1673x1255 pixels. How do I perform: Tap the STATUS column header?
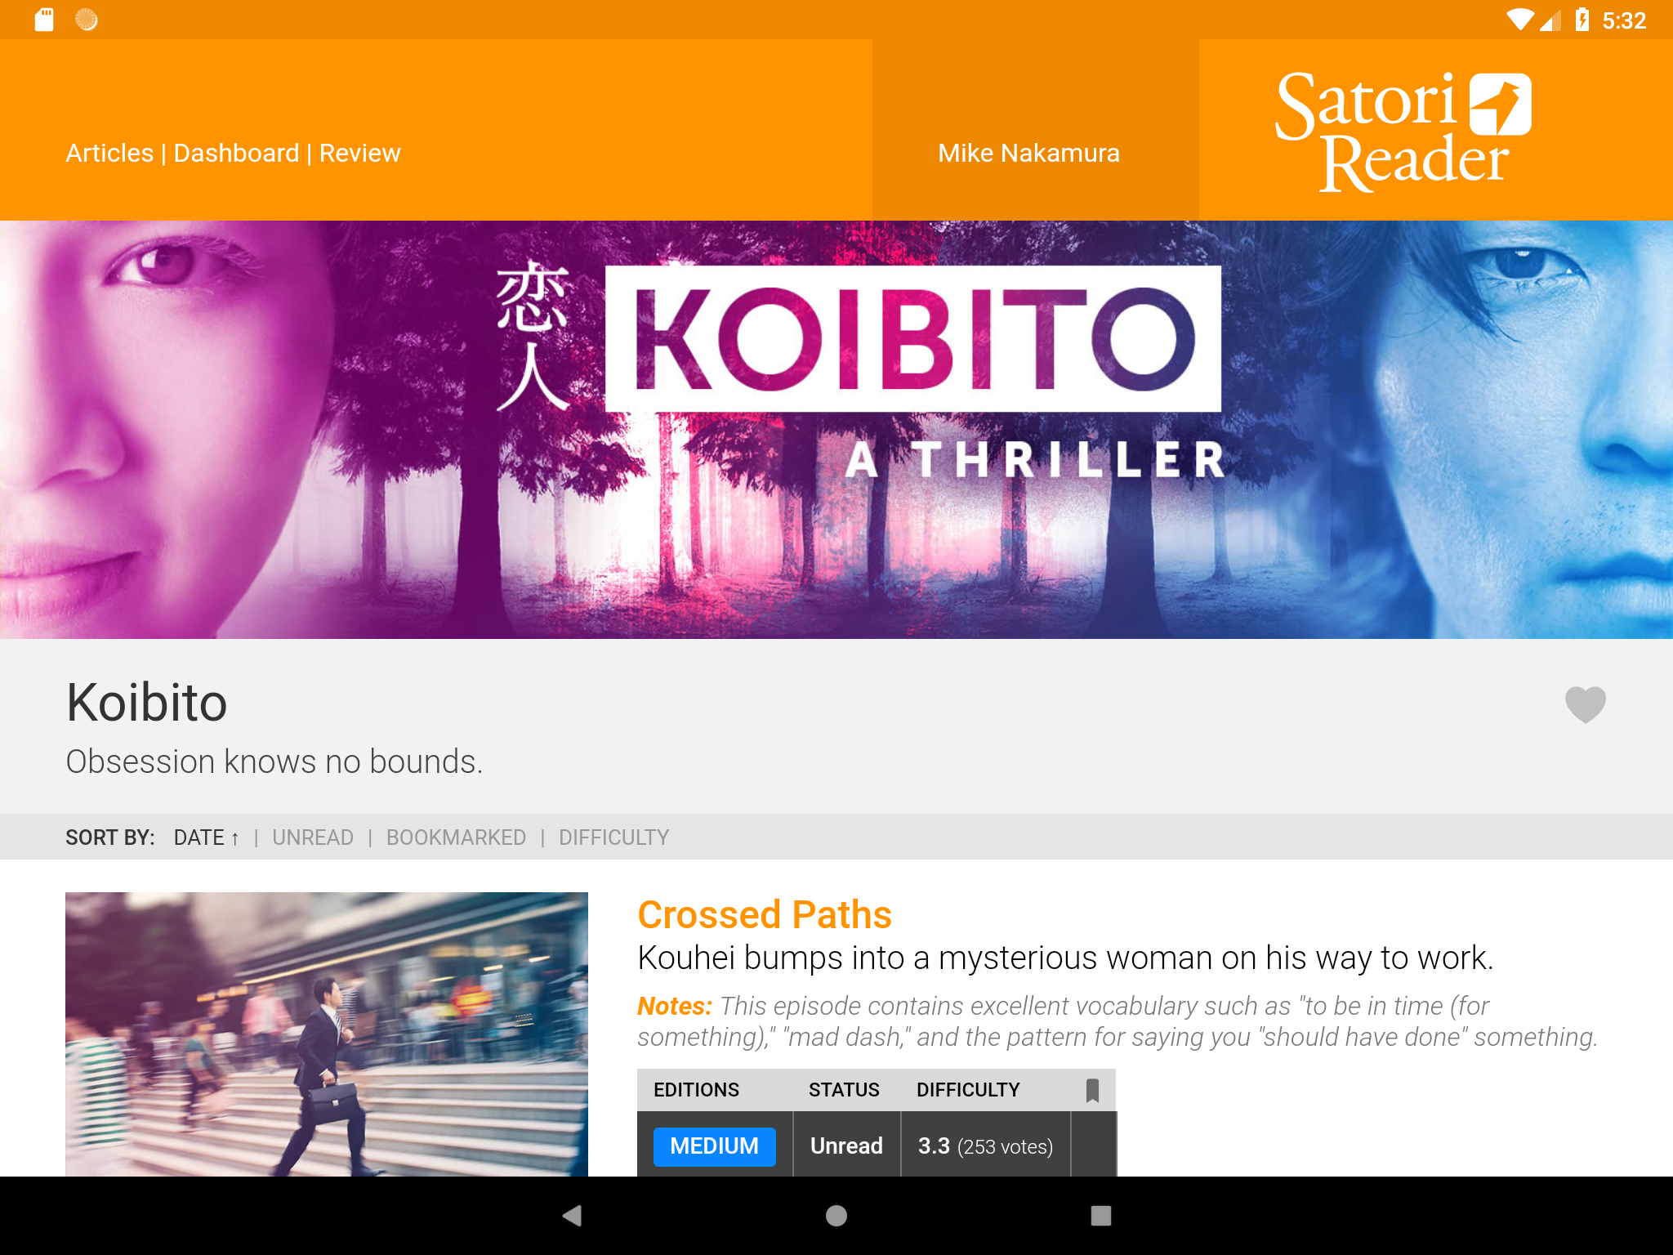(844, 1090)
